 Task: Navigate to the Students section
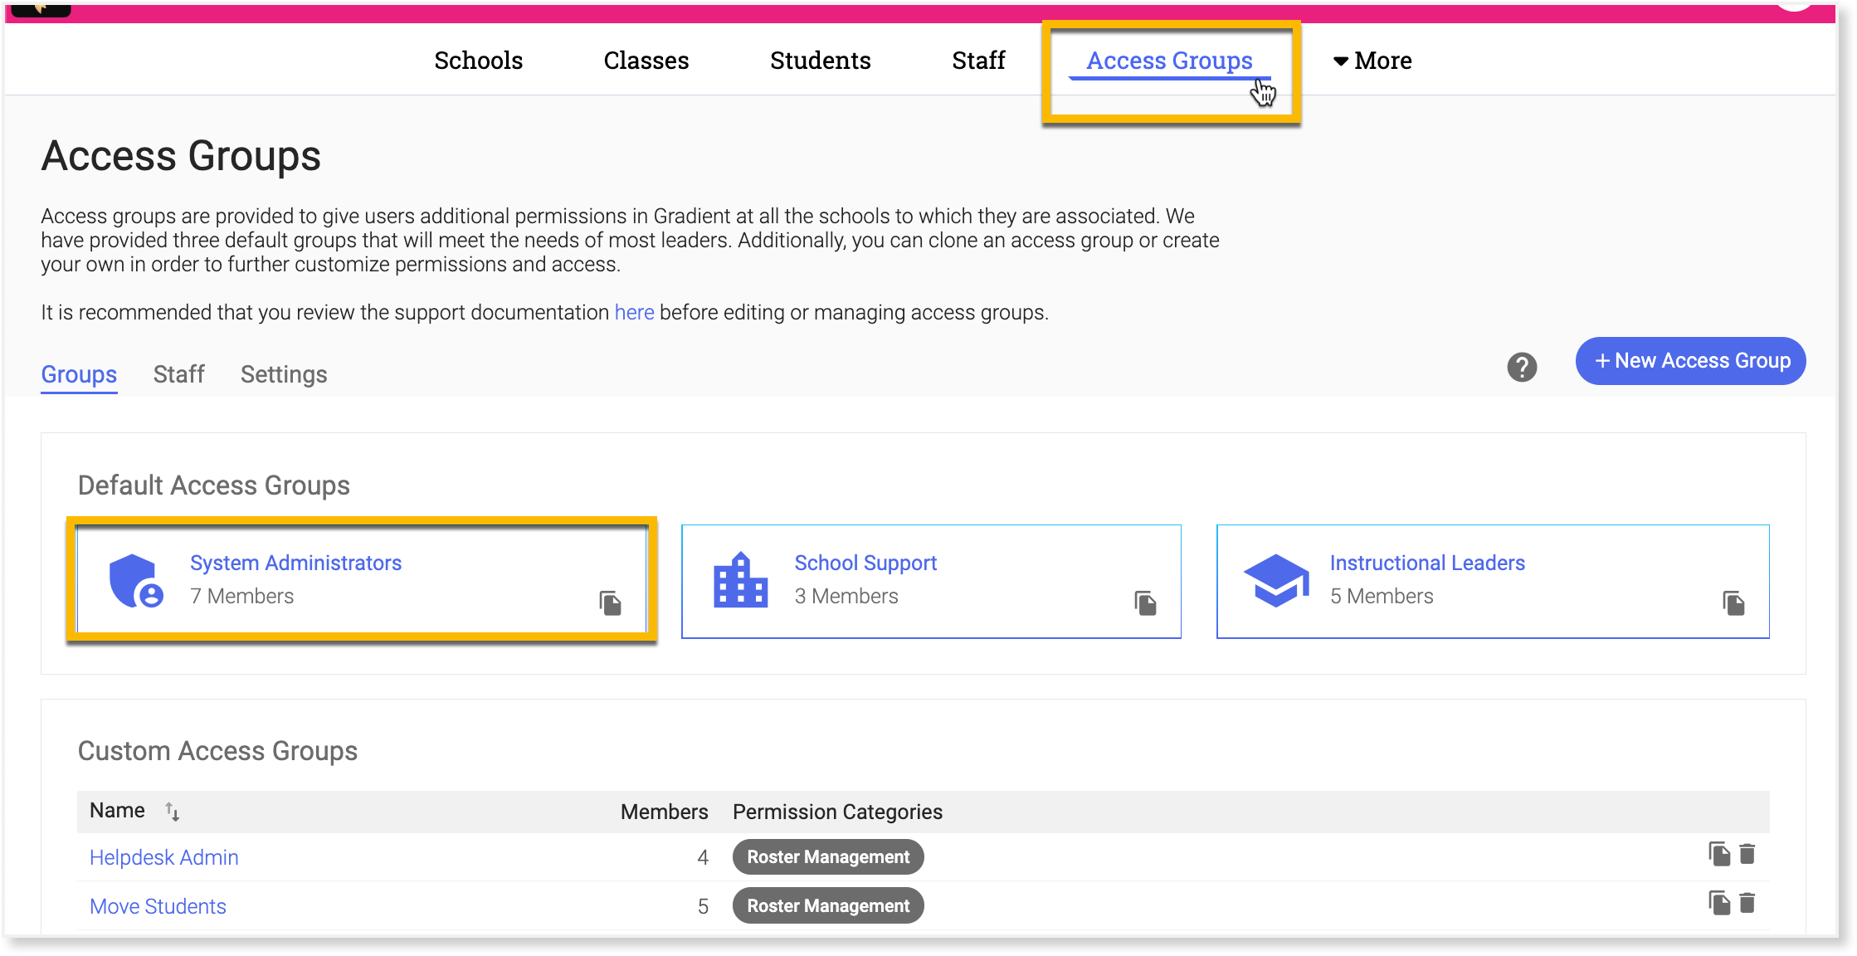coord(820,60)
